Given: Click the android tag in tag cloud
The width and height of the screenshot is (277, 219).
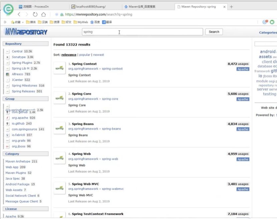Looking at the screenshot, I should click(268, 52).
